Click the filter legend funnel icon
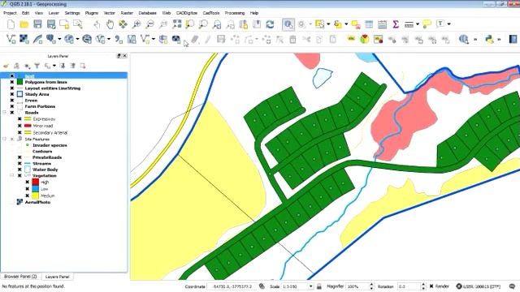Image resolution: width=520 pixels, height=292 pixels. (37, 66)
